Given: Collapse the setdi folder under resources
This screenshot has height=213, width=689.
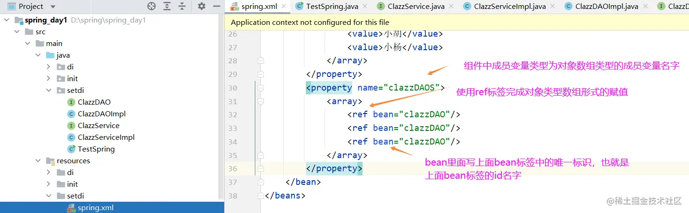Looking at the screenshot, I should click(48, 196).
